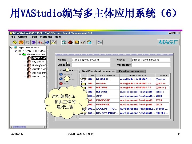Select the ams@linten agent in tree
The image size is (192, 144).
pos(39,73)
